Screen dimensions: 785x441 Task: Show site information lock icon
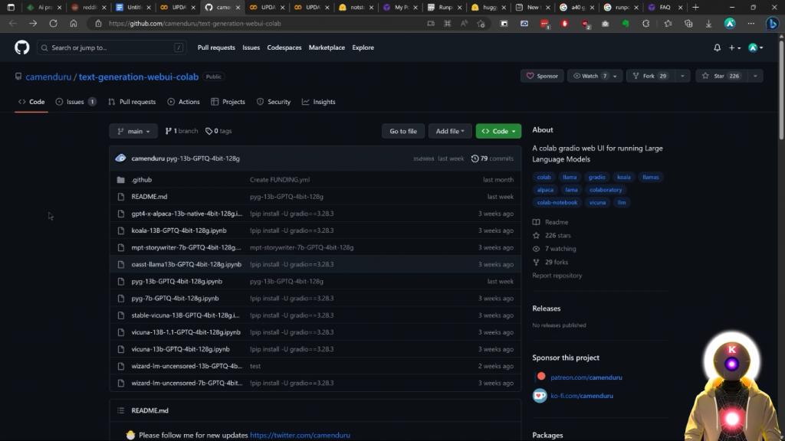coord(98,24)
